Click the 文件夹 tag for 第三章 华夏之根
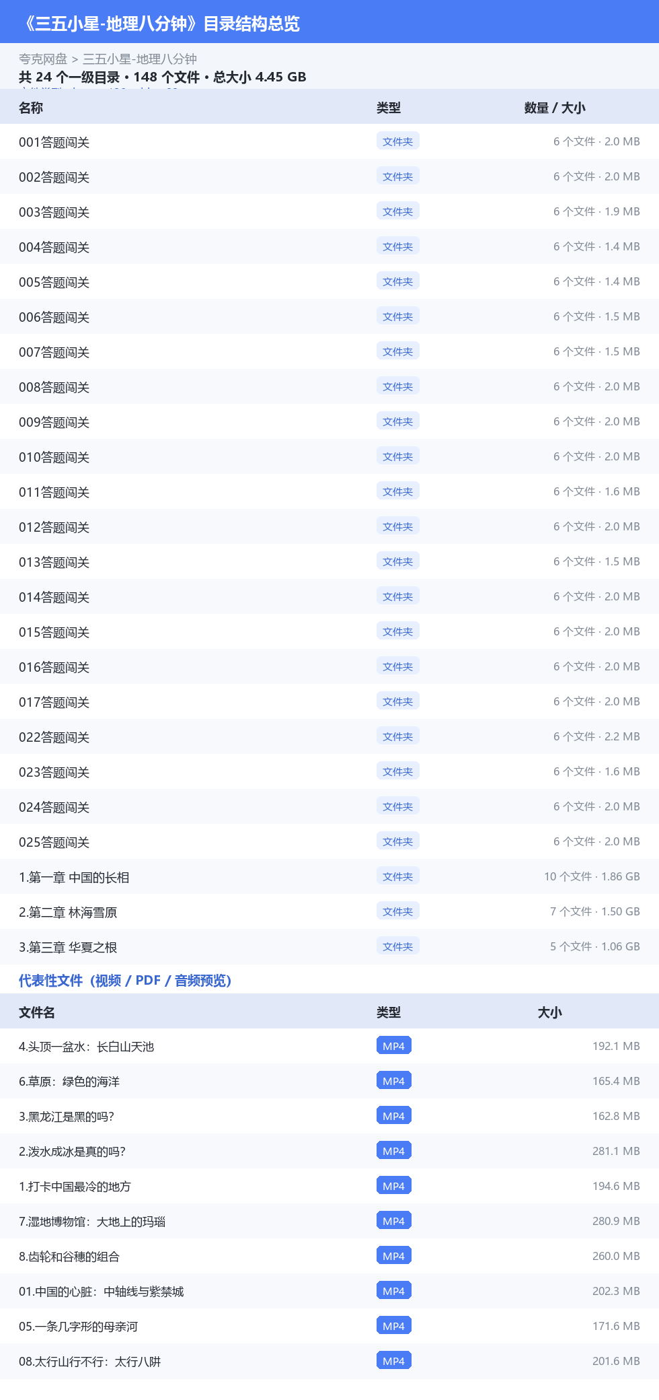This screenshot has width=659, height=1400. [398, 946]
